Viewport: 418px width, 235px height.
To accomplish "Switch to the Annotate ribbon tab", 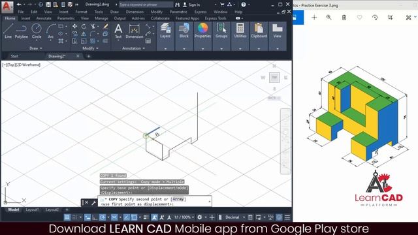I will click(x=44, y=18).
